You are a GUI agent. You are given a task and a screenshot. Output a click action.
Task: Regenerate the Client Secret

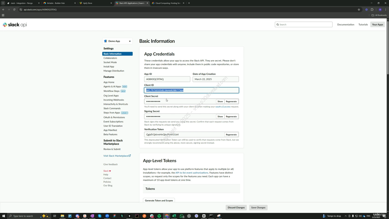pyautogui.click(x=231, y=101)
